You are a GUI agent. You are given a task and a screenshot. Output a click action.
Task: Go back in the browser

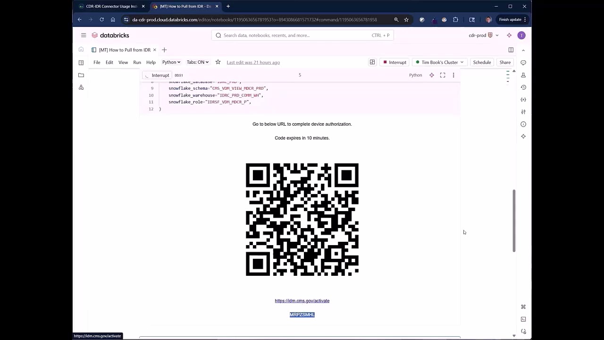coord(79,19)
